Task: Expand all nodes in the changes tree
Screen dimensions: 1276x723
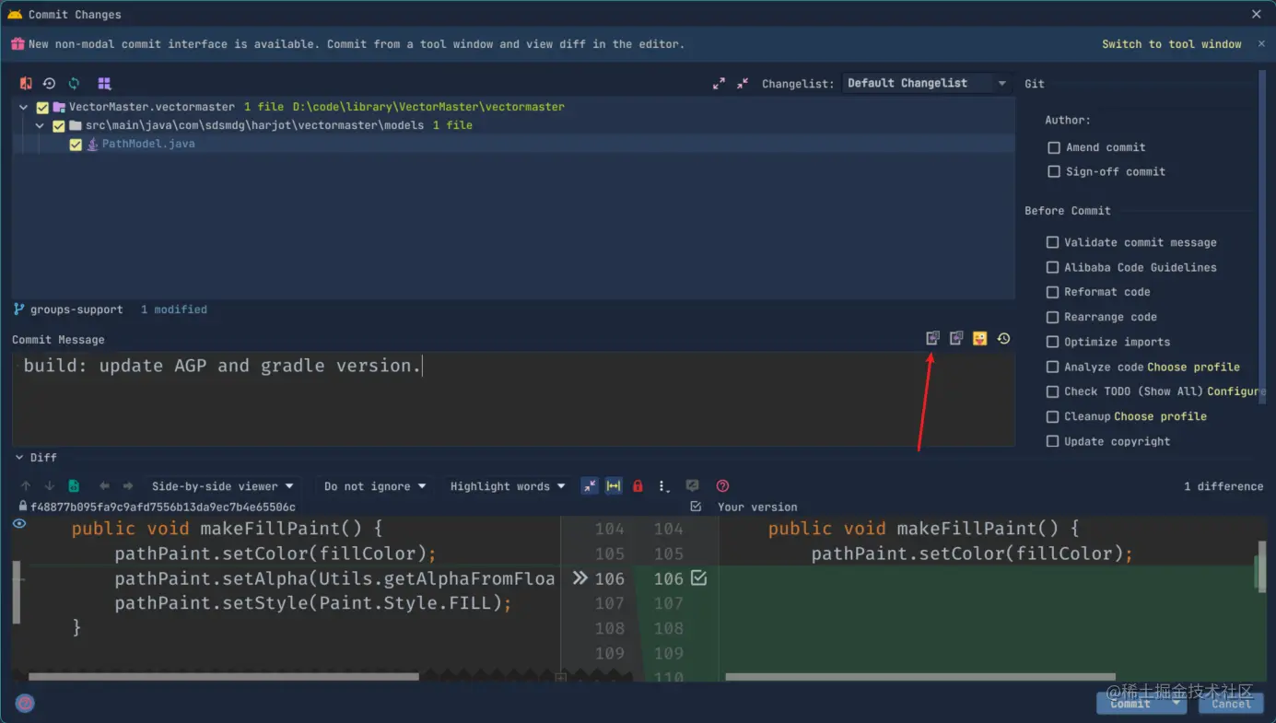Action: pos(719,83)
